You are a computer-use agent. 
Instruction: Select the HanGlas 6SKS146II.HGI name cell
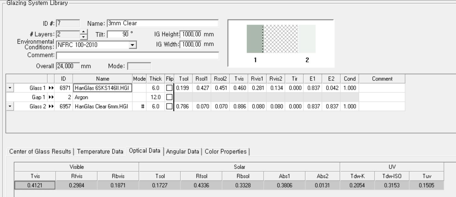pos(103,88)
